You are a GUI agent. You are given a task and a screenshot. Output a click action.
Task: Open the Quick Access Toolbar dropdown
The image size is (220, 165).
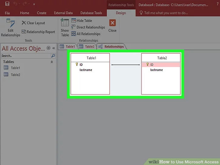[34, 4]
